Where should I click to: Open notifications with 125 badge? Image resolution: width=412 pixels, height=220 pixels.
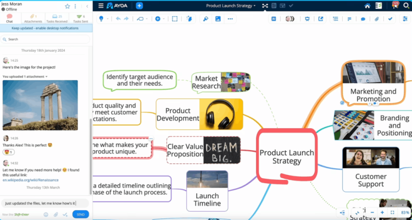coord(395,5)
